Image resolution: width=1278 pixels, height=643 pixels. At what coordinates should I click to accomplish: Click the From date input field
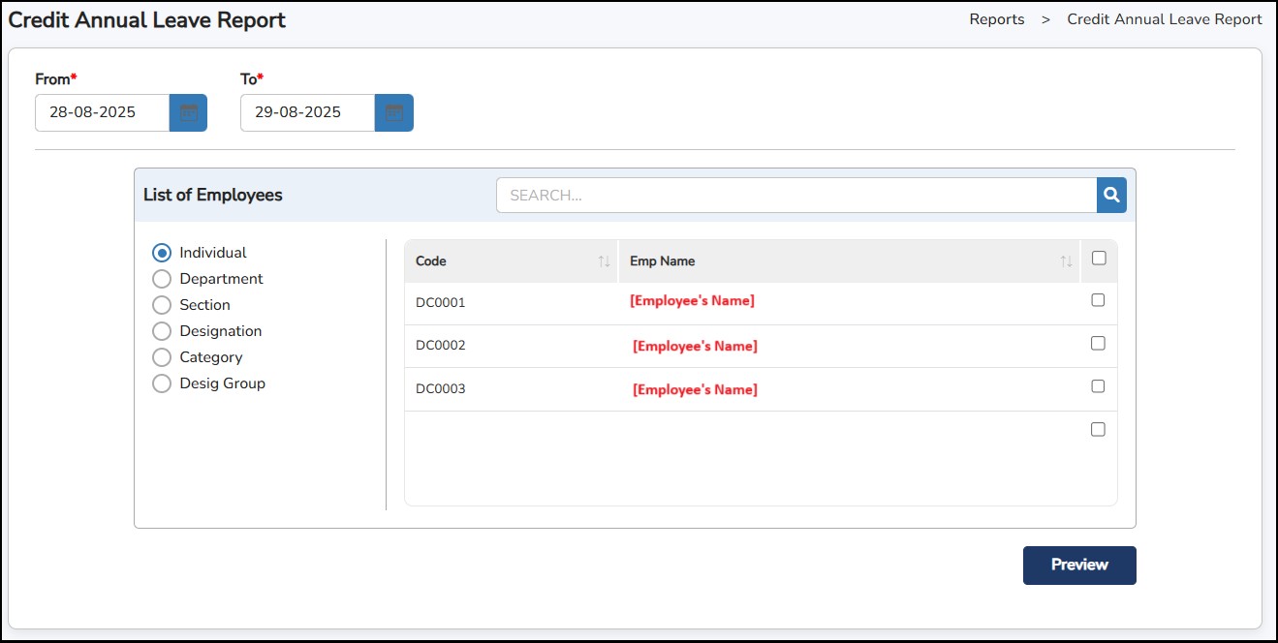tap(102, 112)
